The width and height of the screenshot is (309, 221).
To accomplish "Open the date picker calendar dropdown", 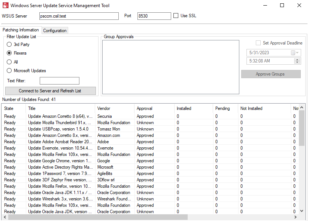I will (x=295, y=53).
